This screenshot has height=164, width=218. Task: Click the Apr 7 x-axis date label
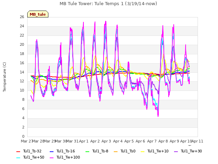point(152,141)
